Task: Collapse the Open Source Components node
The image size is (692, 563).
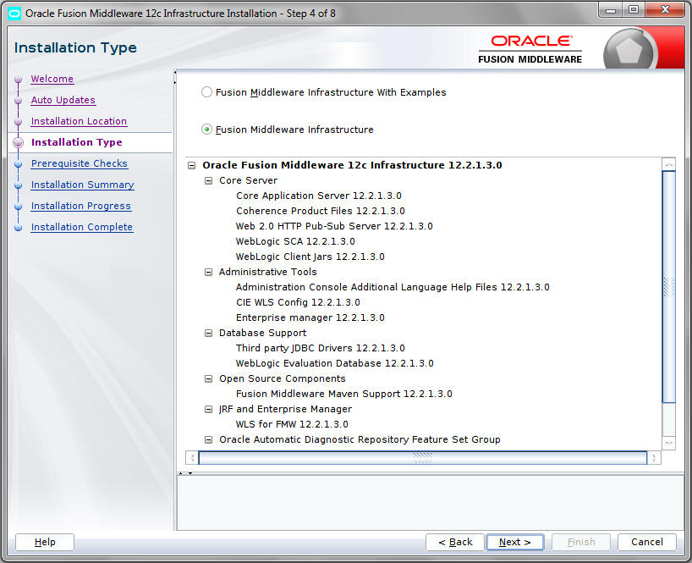Action: (208, 379)
